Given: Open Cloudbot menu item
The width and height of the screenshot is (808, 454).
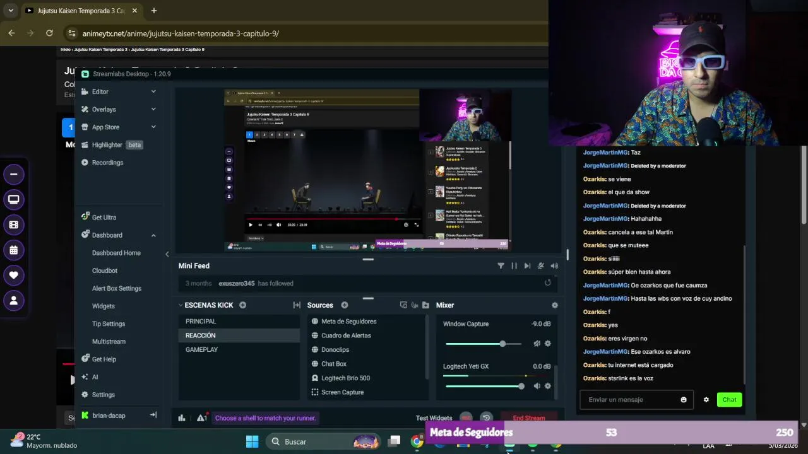Looking at the screenshot, I should pos(105,271).
